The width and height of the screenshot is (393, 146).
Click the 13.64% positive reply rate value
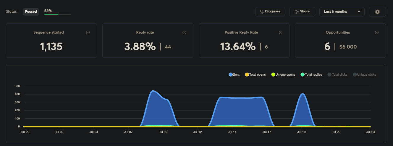238,47
